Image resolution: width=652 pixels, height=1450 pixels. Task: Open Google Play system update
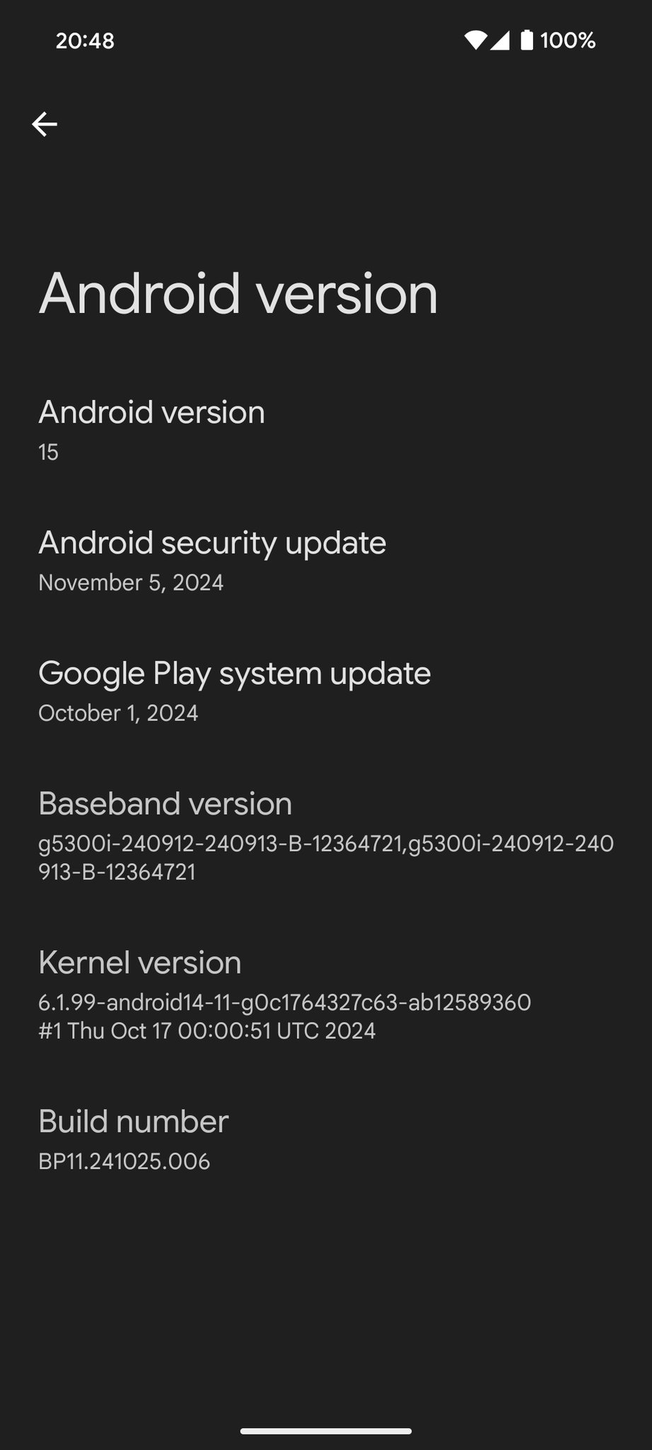326,690
